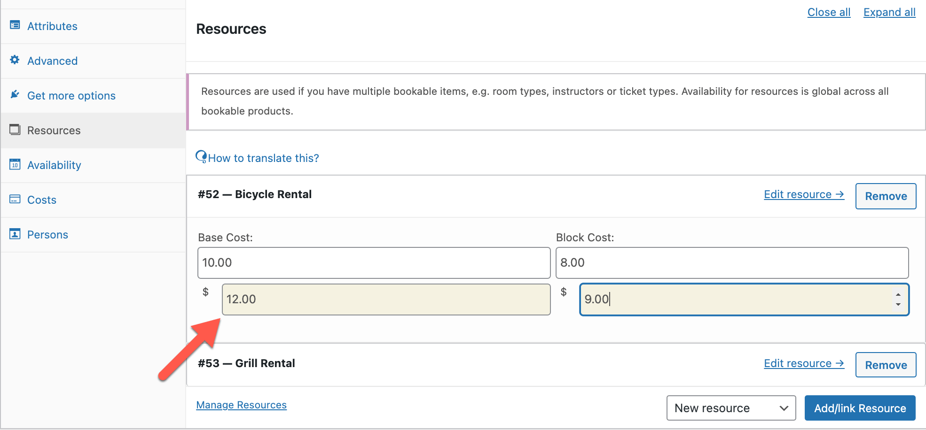Click the Resources tab icon
The width and height of the screenshot is (926, 430).
(x=15, y=130)
